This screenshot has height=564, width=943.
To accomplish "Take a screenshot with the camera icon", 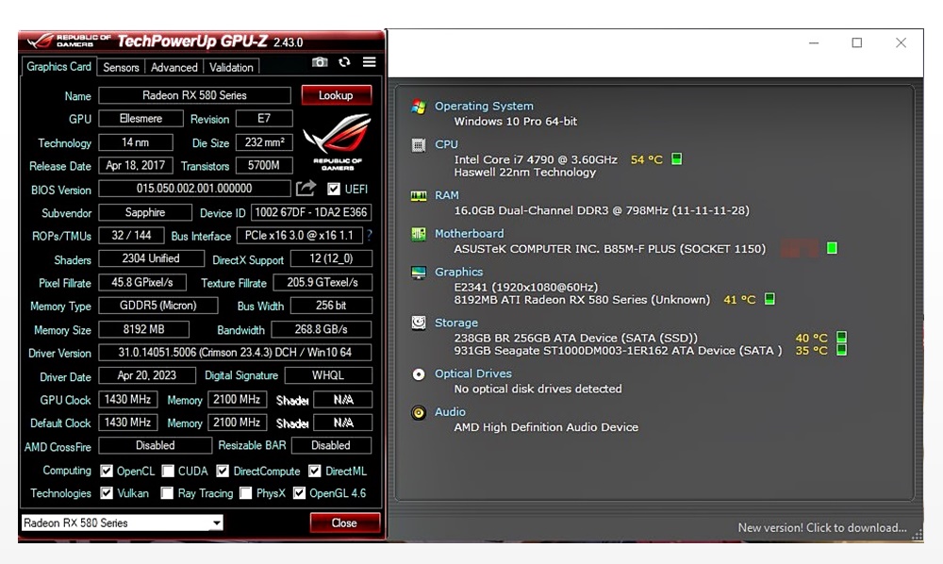I will pos(321,62).
